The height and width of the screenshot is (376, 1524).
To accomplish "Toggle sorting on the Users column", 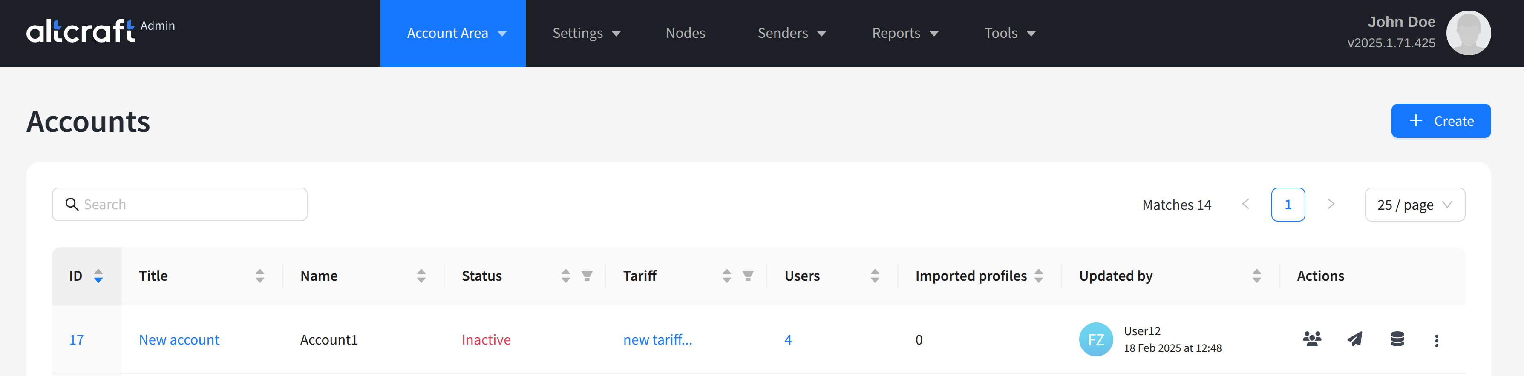I will (x=875, y=276).
